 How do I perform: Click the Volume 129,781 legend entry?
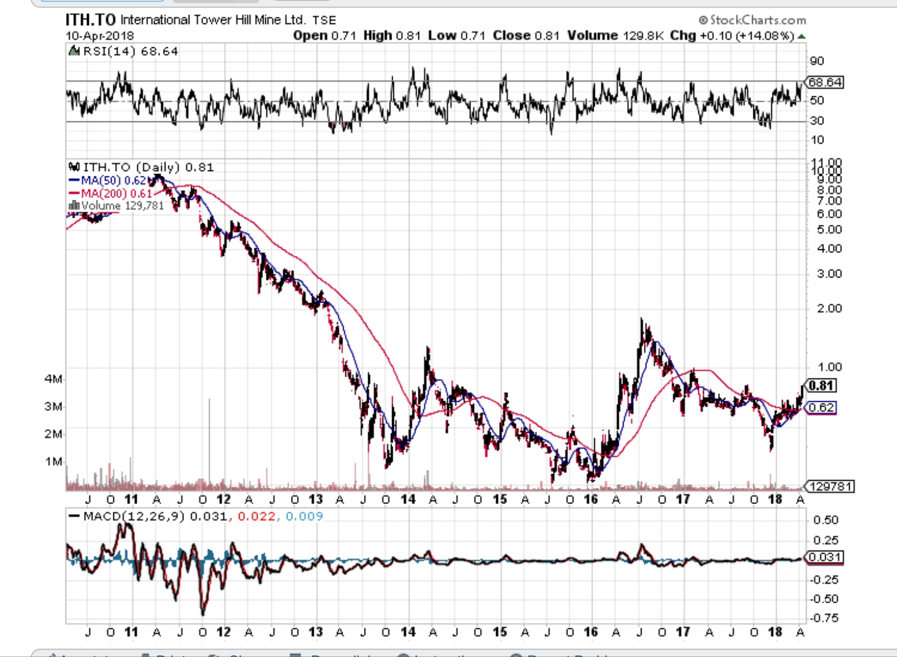(123, 206)
